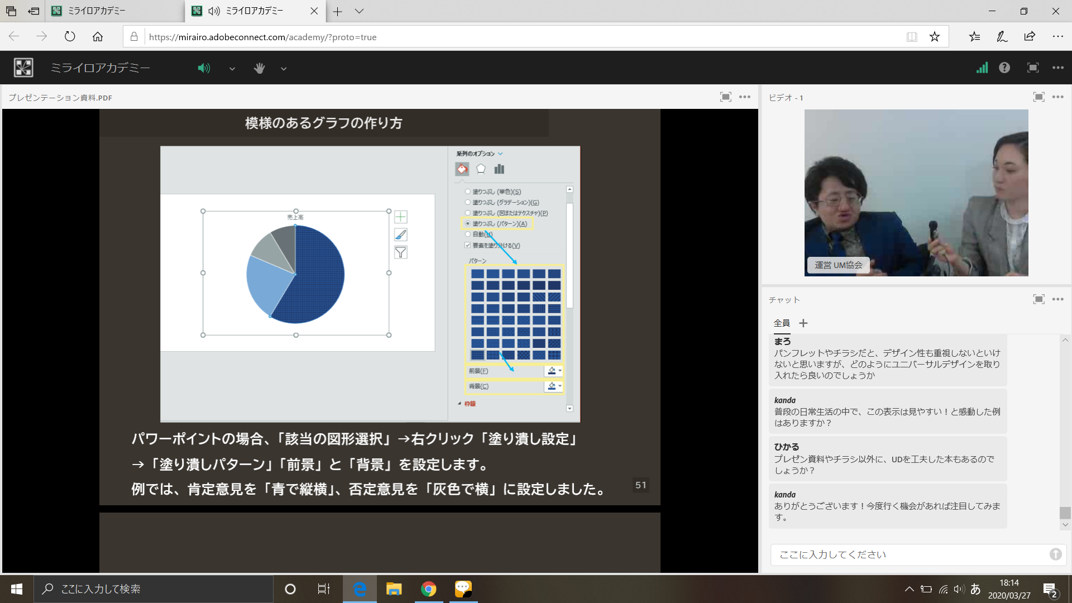
Task: Open reading view icon in address bar
Action: [x=912, y=37]
